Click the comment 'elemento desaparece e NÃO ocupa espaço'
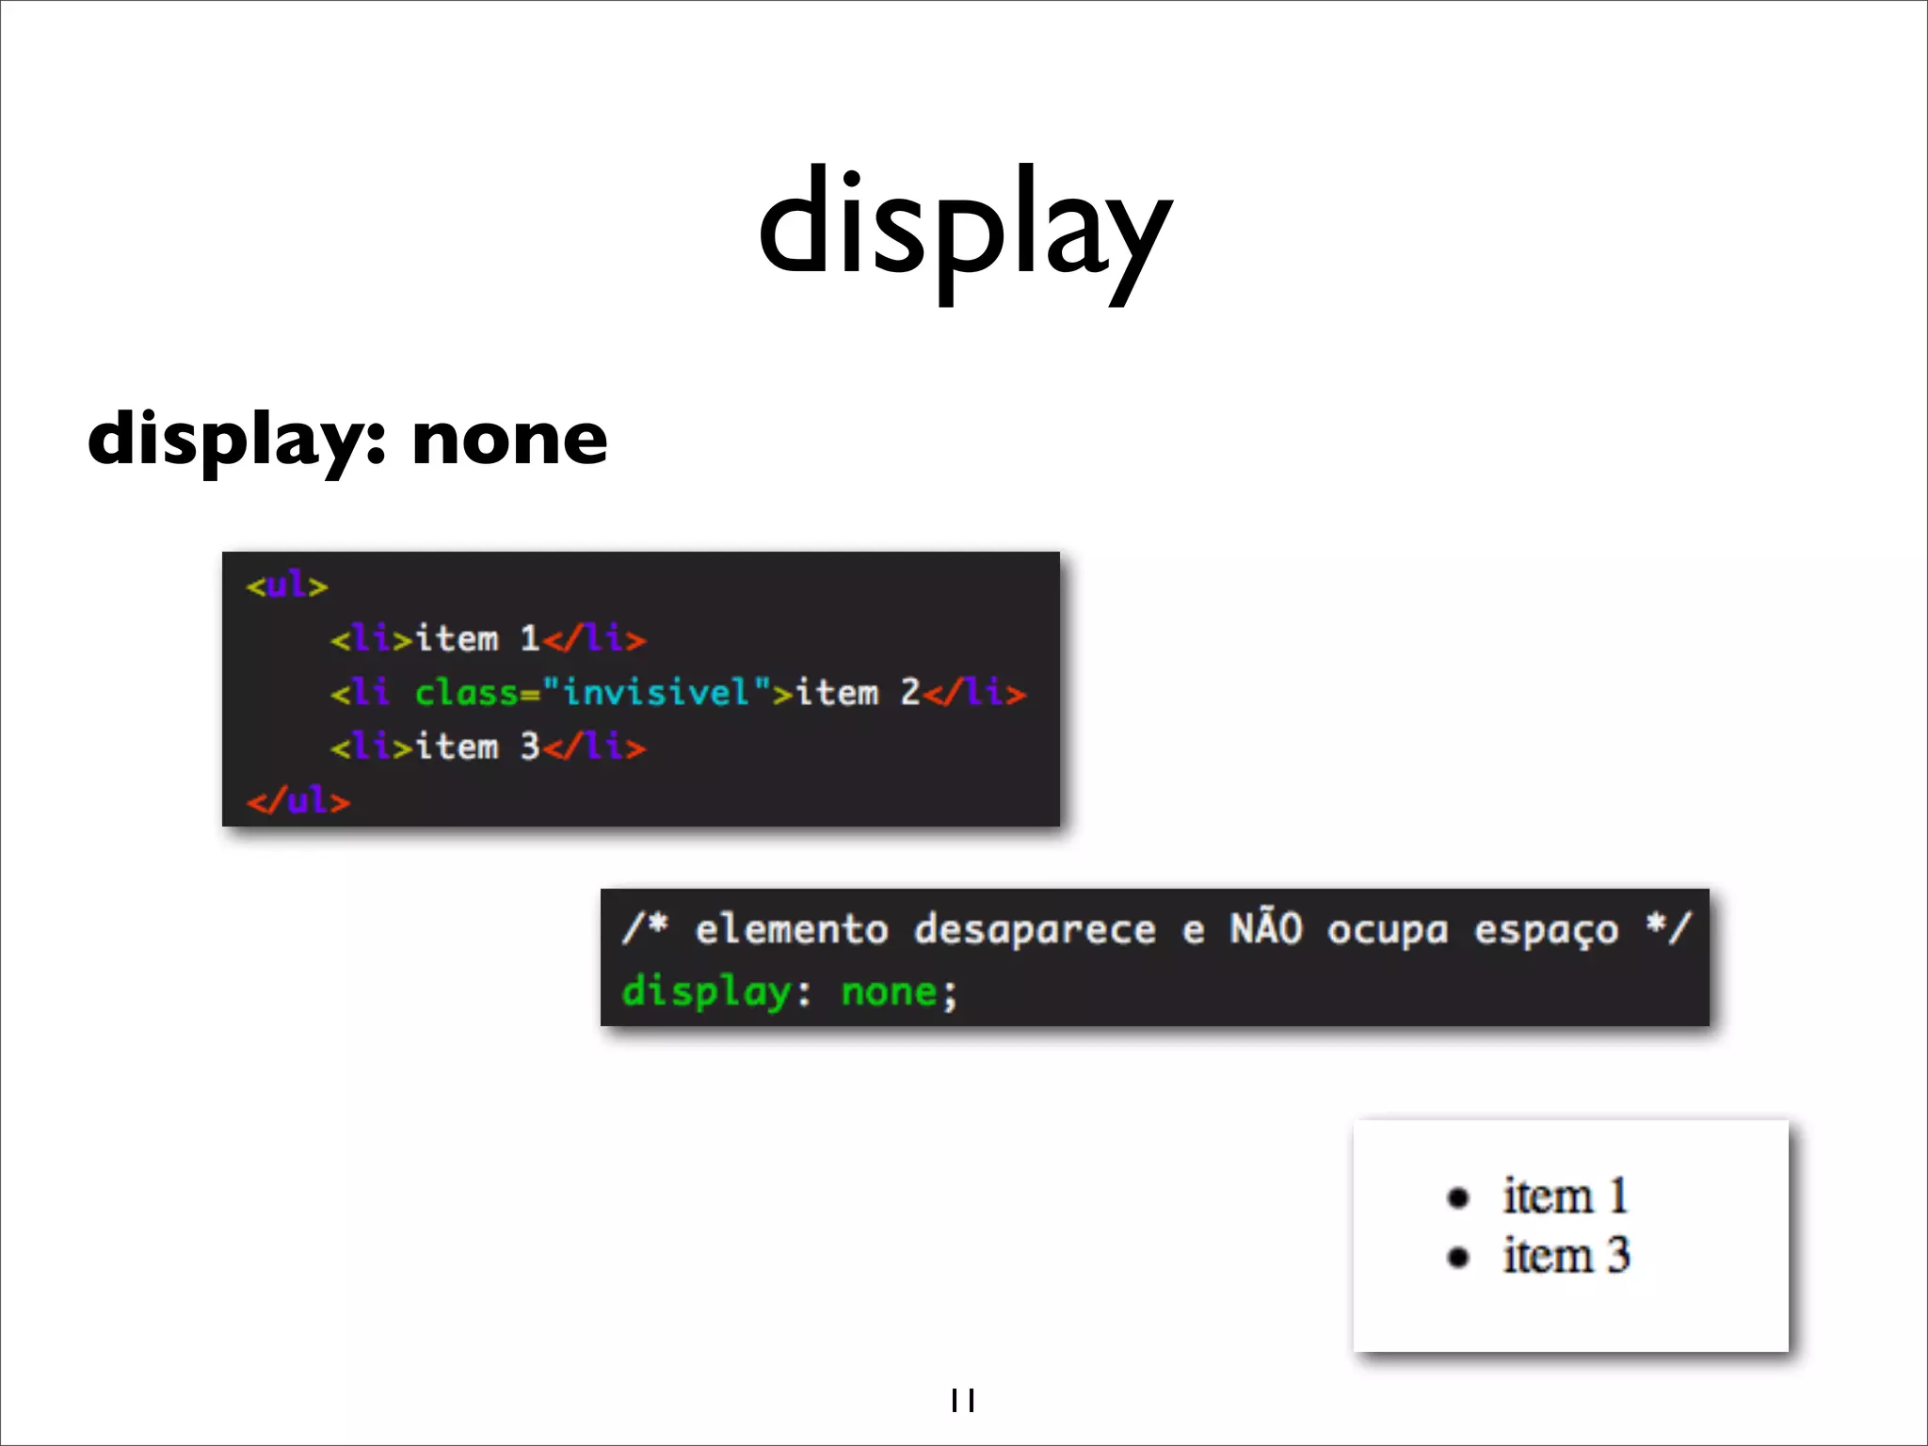Image resolution: width=1928 pixels, height=1446 pixels. pos(1156,930)
